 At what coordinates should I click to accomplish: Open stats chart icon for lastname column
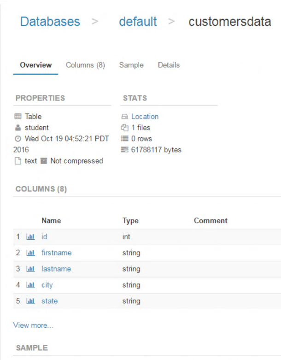point(30,269)
